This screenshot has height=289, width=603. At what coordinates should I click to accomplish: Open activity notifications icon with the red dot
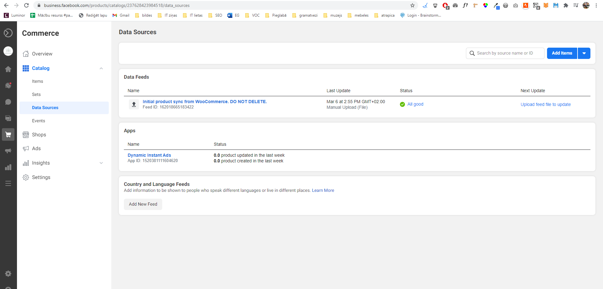pos(8,85)
